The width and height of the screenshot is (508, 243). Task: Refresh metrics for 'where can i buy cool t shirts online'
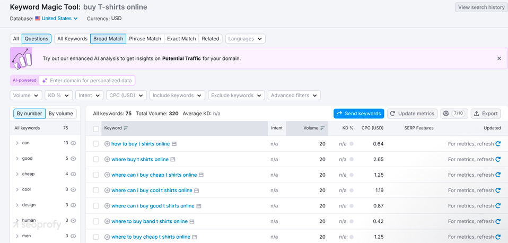[498, 190]
